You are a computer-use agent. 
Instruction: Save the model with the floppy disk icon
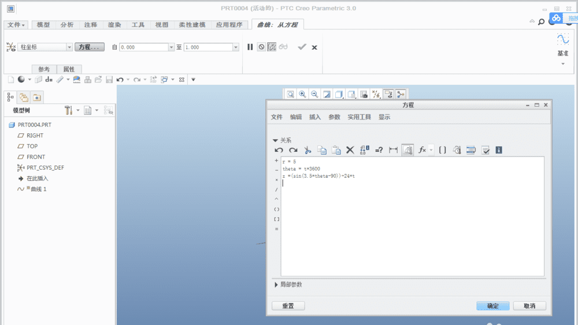[109, 80]
